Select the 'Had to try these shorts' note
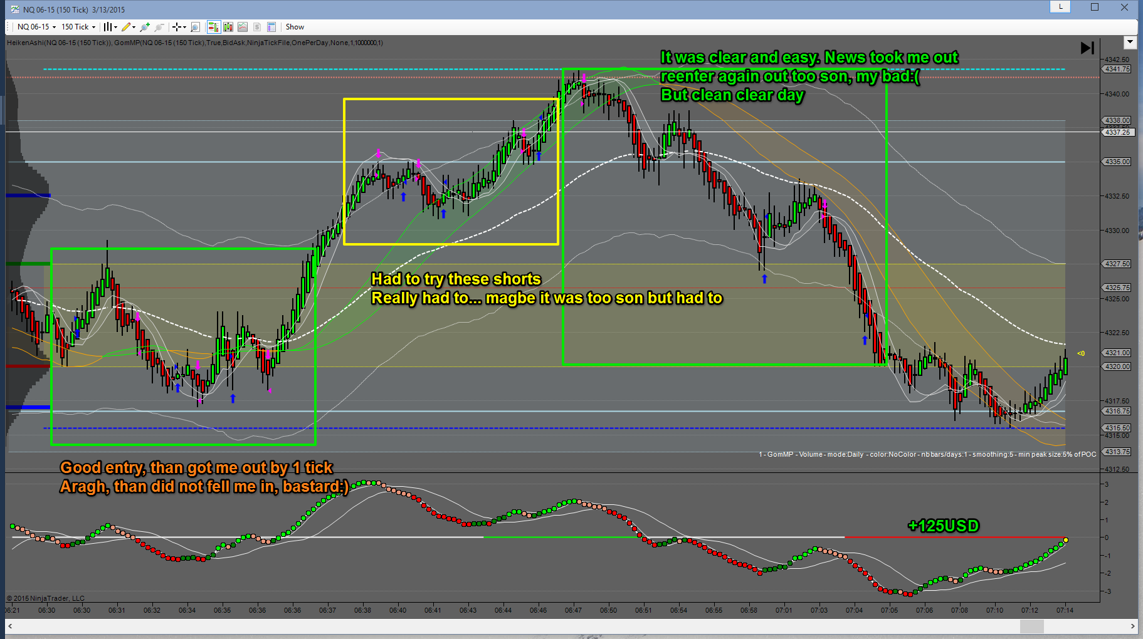1143x639 pixels. click(547, 288)
